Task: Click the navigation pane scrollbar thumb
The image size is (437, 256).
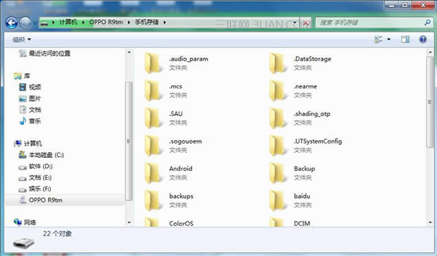Action: pyautogui.click(x=128, y=141)
